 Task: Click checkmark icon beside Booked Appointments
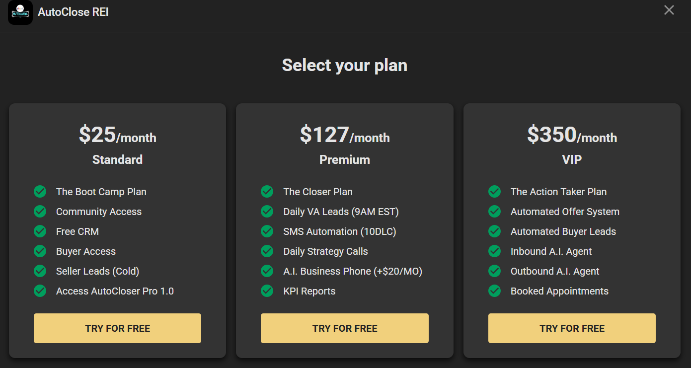click(495, 291)
